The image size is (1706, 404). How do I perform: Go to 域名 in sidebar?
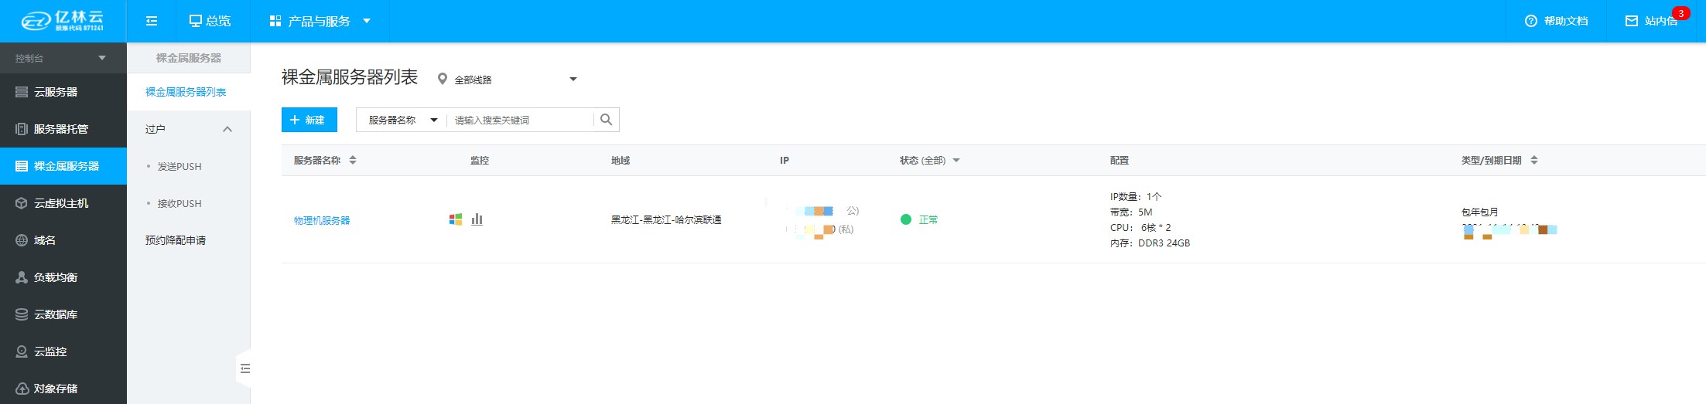tap(63, 240)
